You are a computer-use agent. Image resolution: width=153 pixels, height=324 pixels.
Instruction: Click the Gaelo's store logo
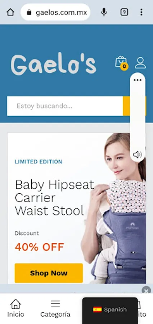(x=53, y=64)
